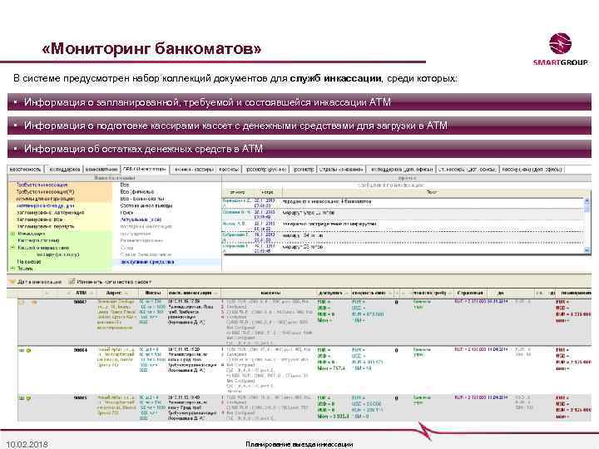The height and width of the screenshot is (449, 599).
Task: Switch to the Безопасность tab
Action: coord(25,169)
